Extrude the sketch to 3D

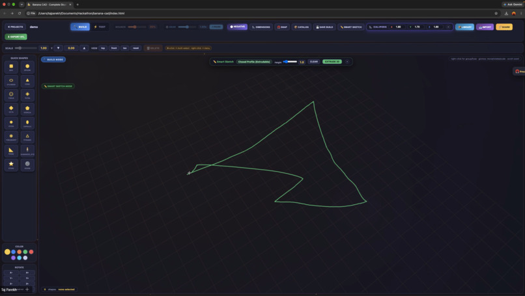pyautogui.click(x=332, y=62)
